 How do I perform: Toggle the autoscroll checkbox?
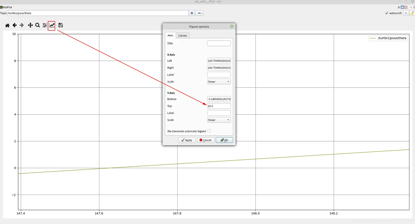tap(387, 13)
